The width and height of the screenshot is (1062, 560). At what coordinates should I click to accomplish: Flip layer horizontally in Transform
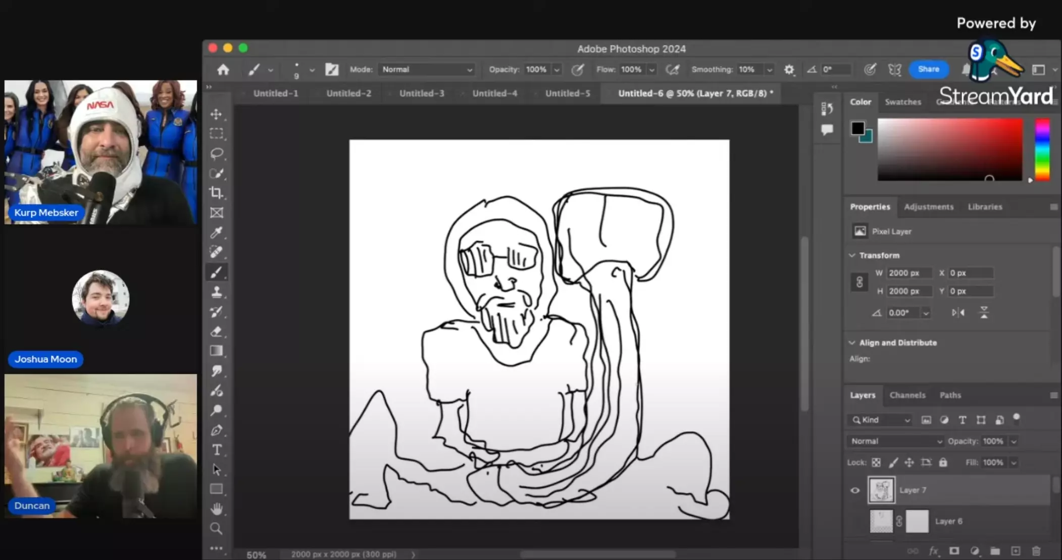point(958,313)
